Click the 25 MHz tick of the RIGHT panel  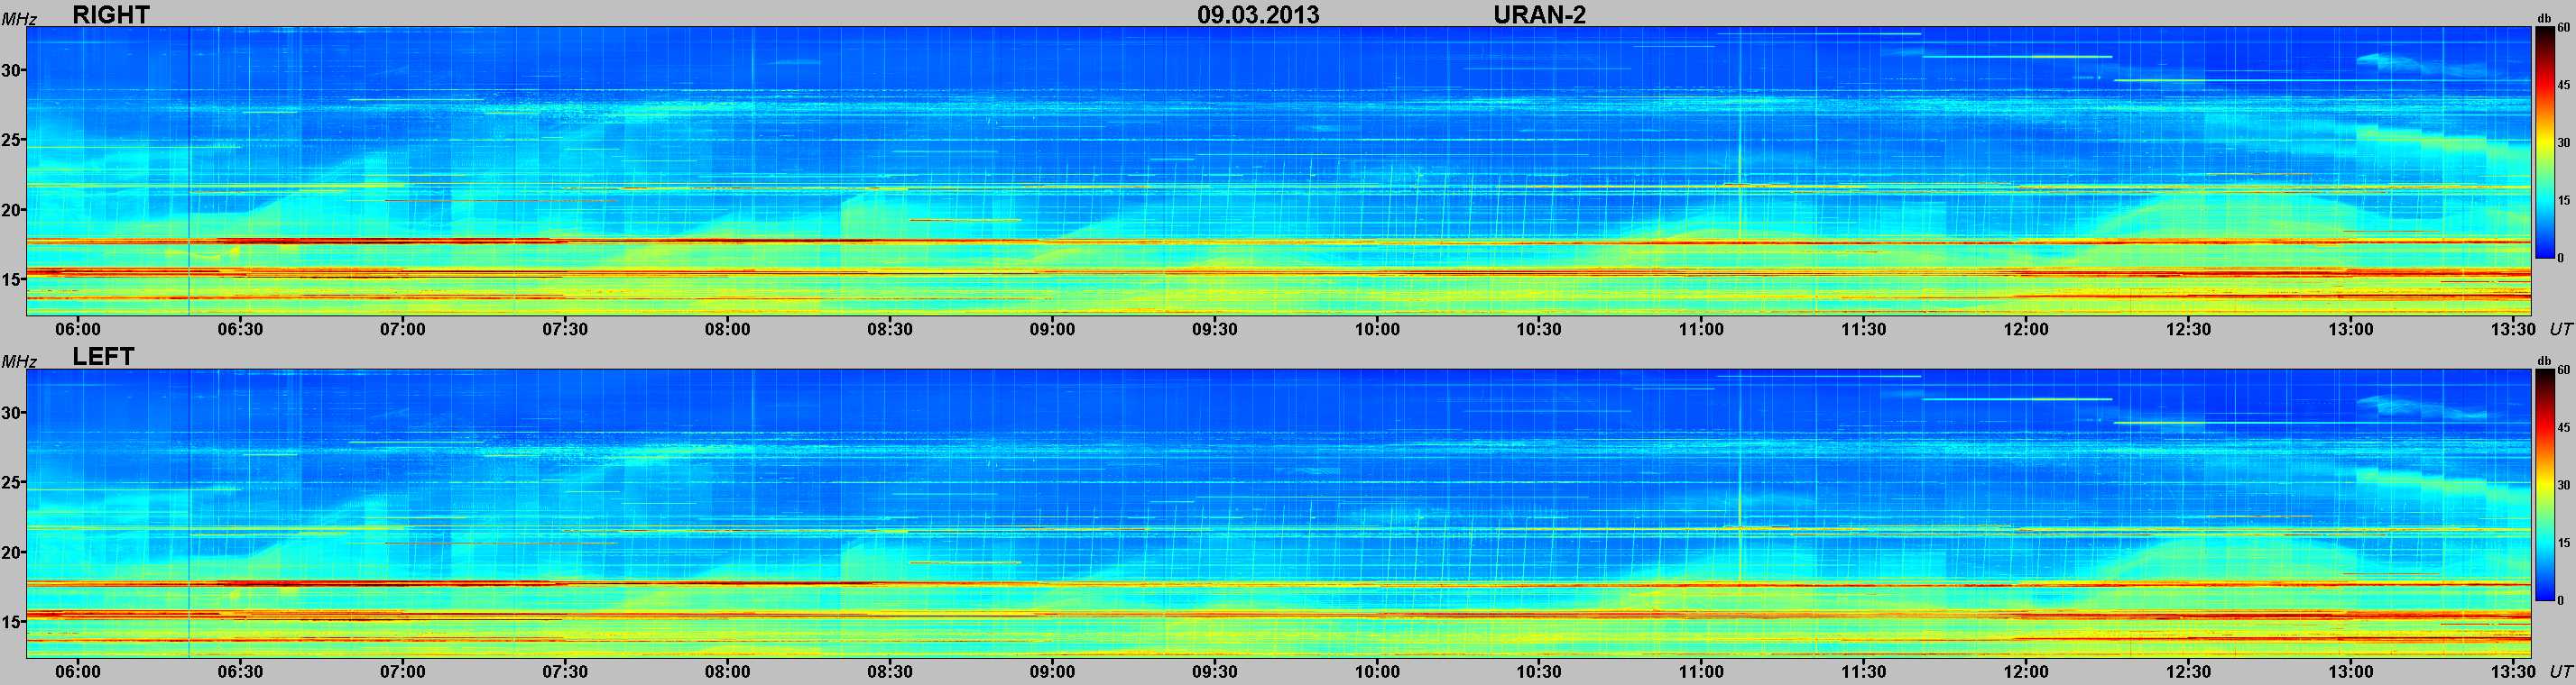point(10,140)
